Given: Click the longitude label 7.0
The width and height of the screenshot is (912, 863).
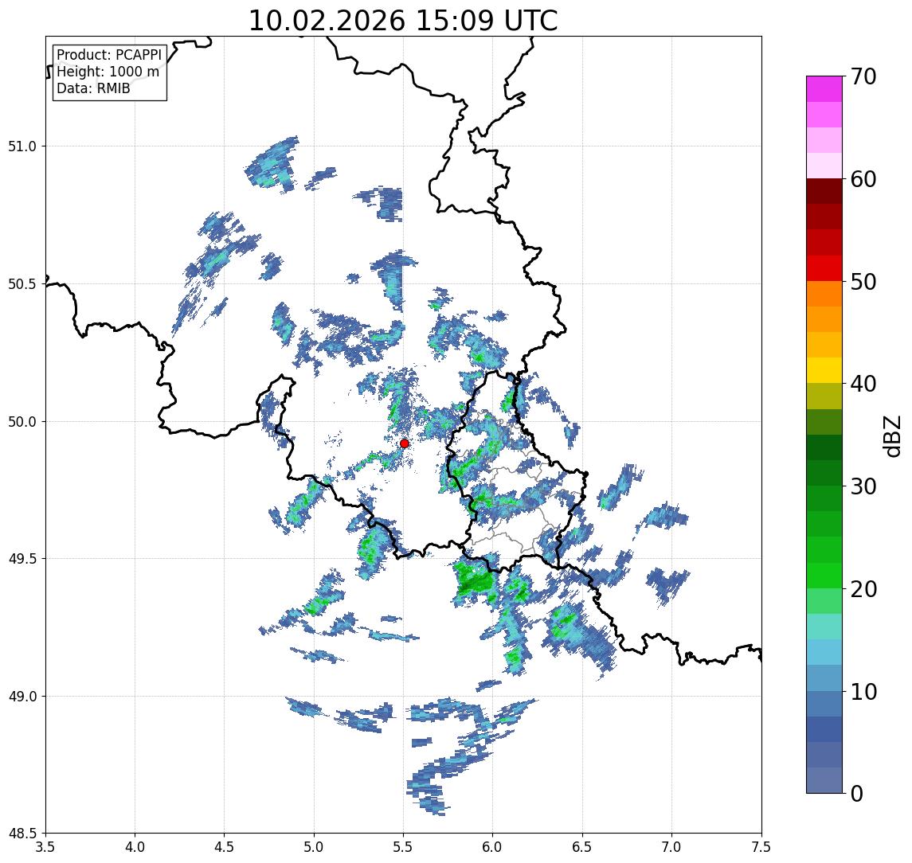Looking at the screenshot, I should click(671, 847).
